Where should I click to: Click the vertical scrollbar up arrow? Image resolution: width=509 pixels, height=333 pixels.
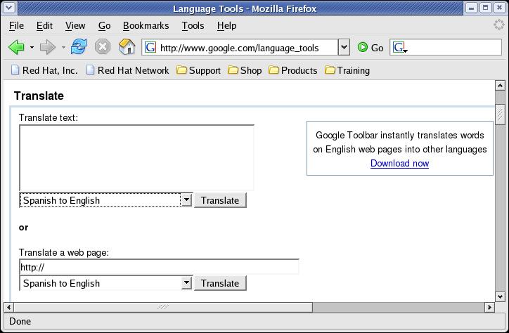[x=500, y=86]
